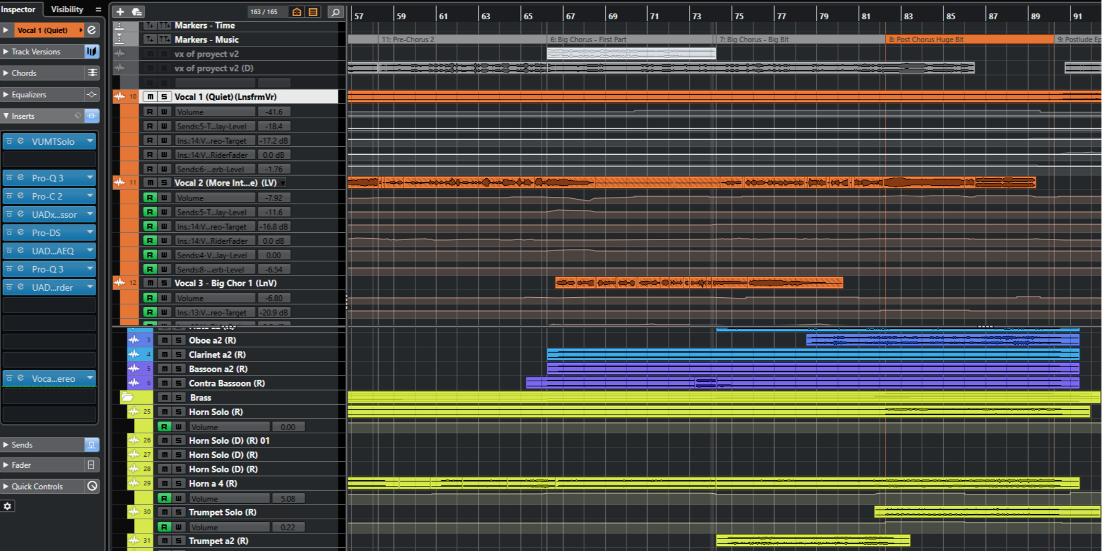Open Edit Channel Settings for Vocal 1 (Quiet)
This screenshot has height=551, width=1102.
(92, 30)
